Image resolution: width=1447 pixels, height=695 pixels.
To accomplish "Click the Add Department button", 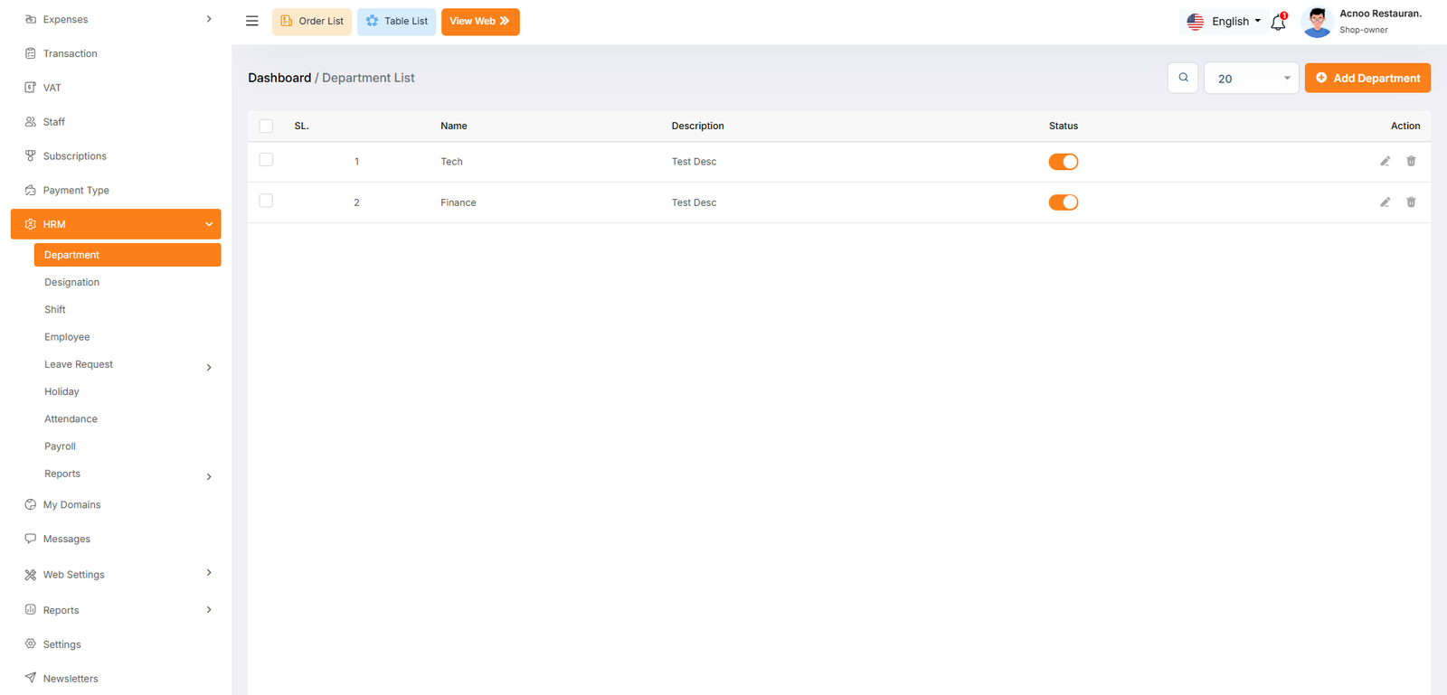I will (1367, 79).
